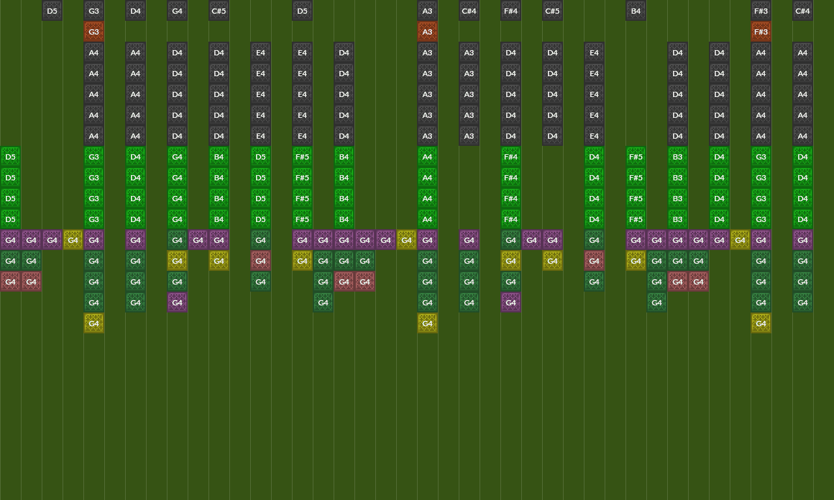
Task: Click the orange G3 note block
Action: click(x=94, y=31)
